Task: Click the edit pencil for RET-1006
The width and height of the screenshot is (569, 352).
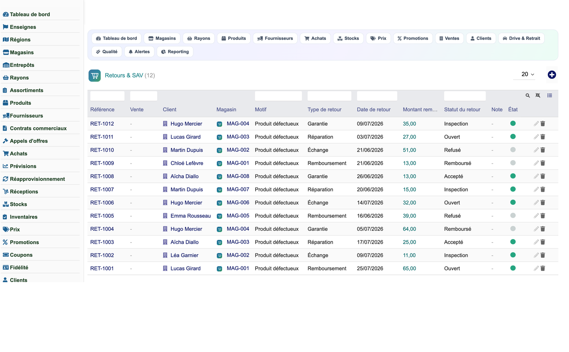Action: (x=536, y=203)
